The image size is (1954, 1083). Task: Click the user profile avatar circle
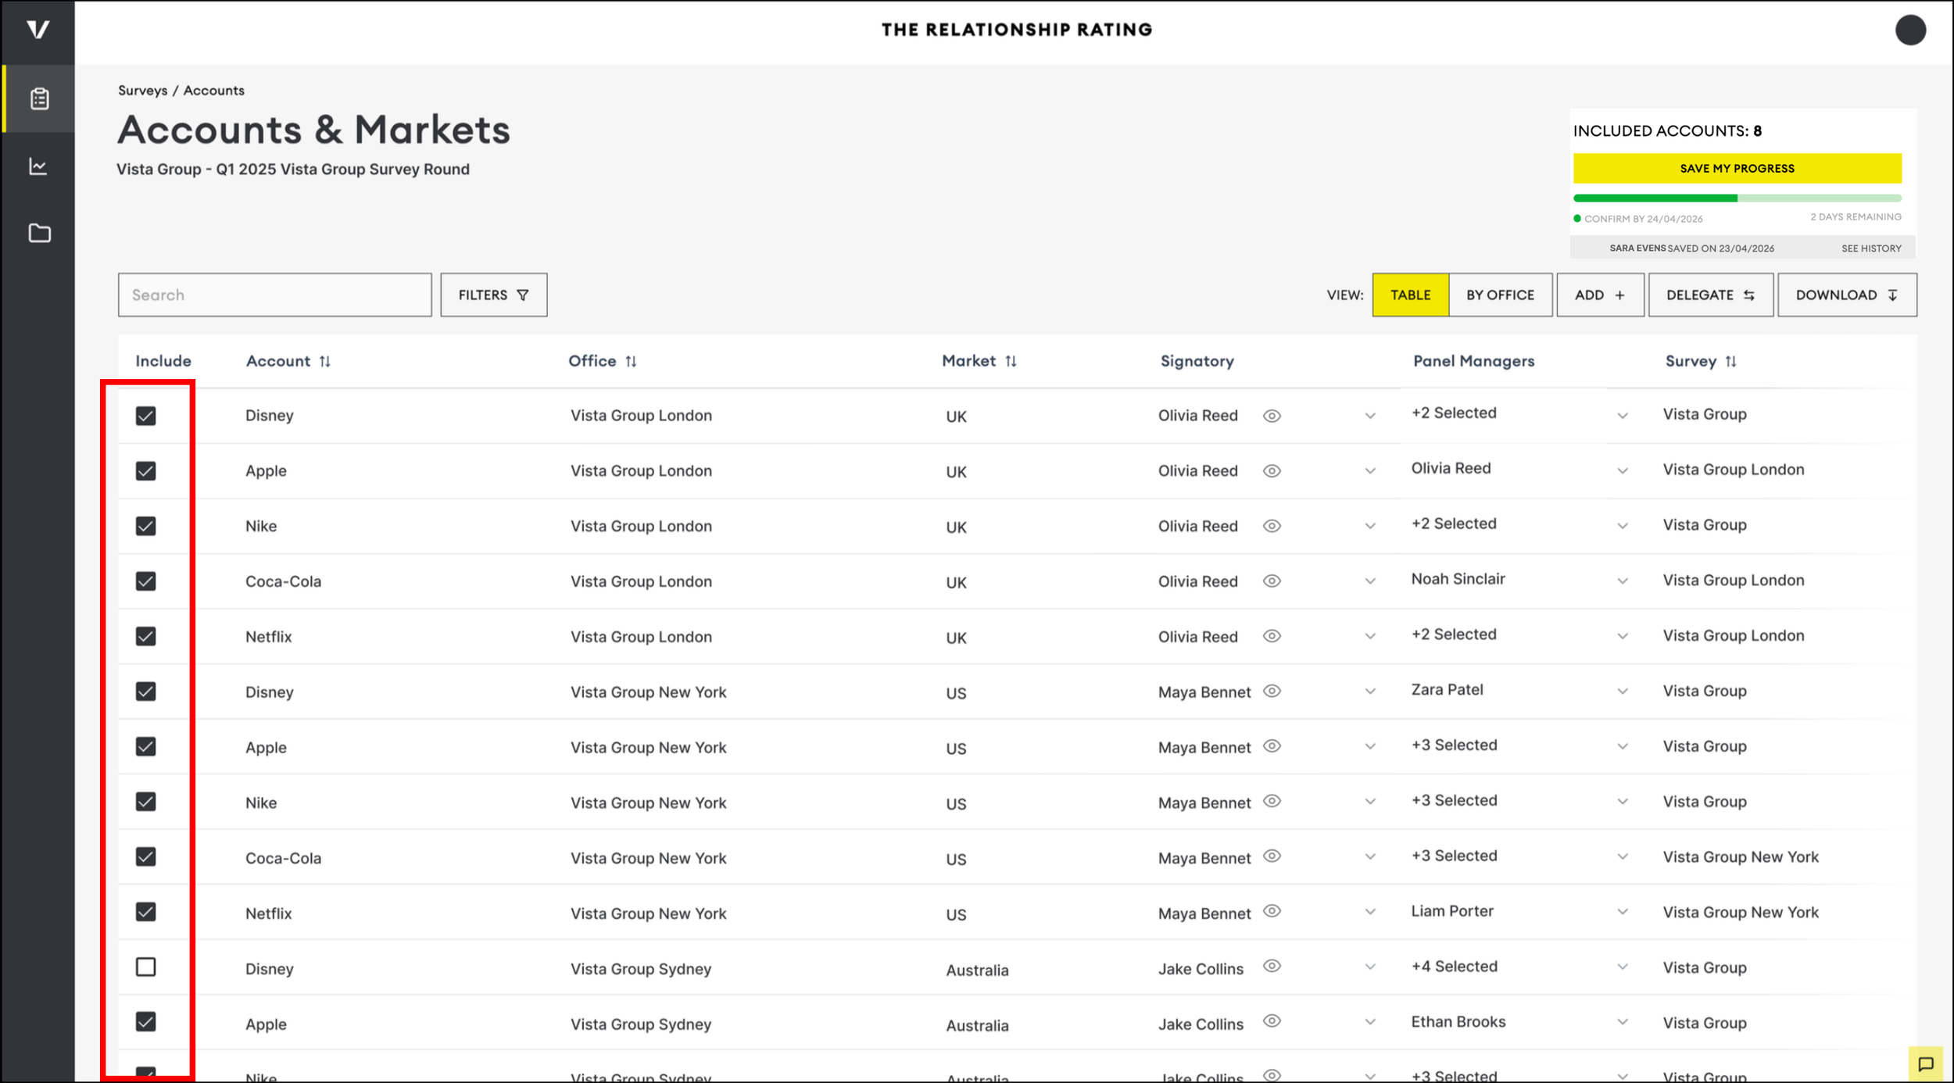1909,30
